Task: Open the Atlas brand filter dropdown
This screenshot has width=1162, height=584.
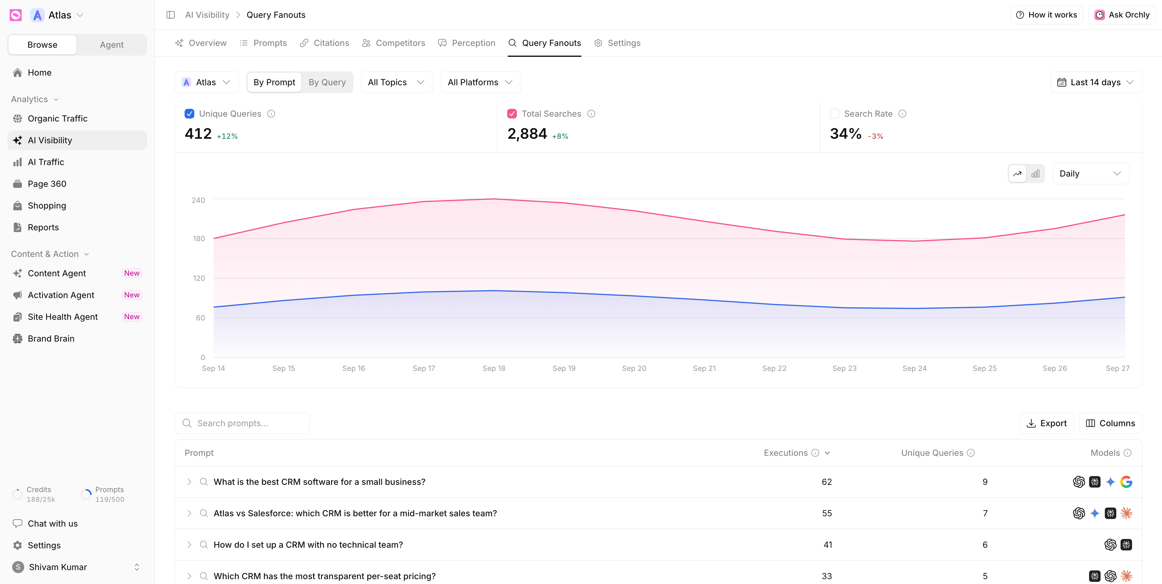Action: point(207,82)
